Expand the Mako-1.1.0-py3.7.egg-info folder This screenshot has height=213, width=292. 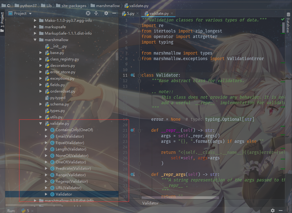(x=35, y=20)
